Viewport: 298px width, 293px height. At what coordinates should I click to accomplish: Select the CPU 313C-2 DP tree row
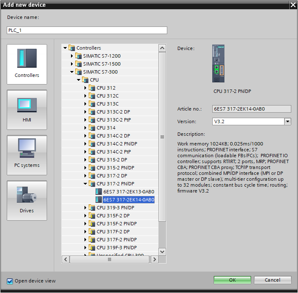click(x=110, y=112)
